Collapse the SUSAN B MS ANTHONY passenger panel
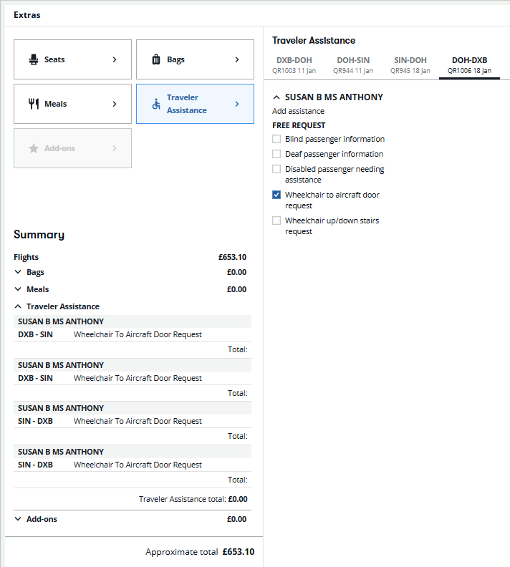The image size is (510, 567). tap(276, 97)
